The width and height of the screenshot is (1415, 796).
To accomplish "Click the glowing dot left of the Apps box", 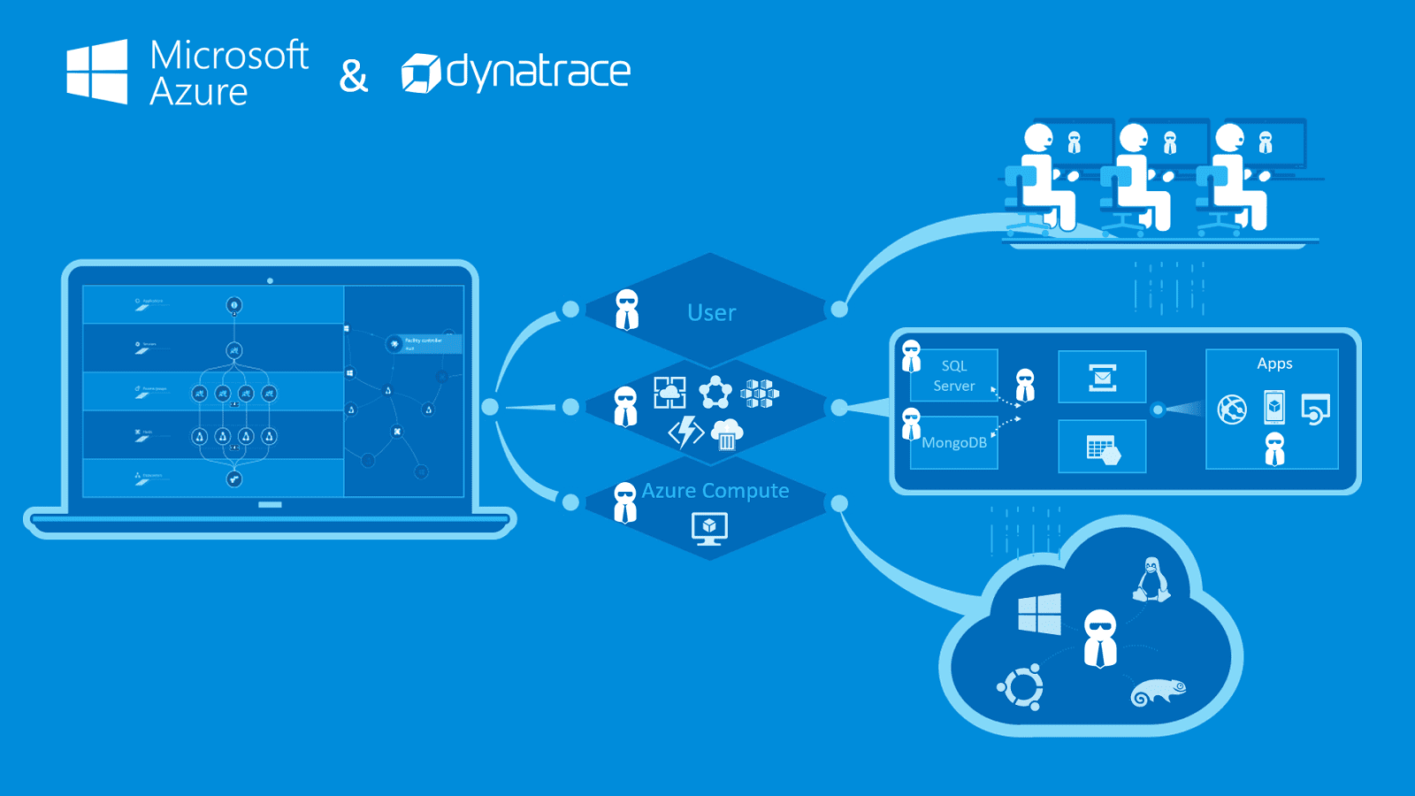I will pos(1158,409).
